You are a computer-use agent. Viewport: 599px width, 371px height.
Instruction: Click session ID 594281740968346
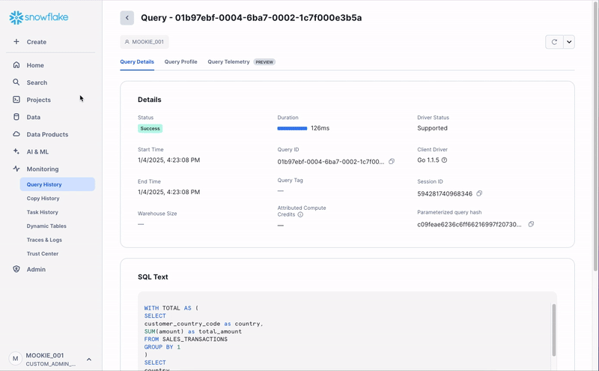(x=445, y=193)
